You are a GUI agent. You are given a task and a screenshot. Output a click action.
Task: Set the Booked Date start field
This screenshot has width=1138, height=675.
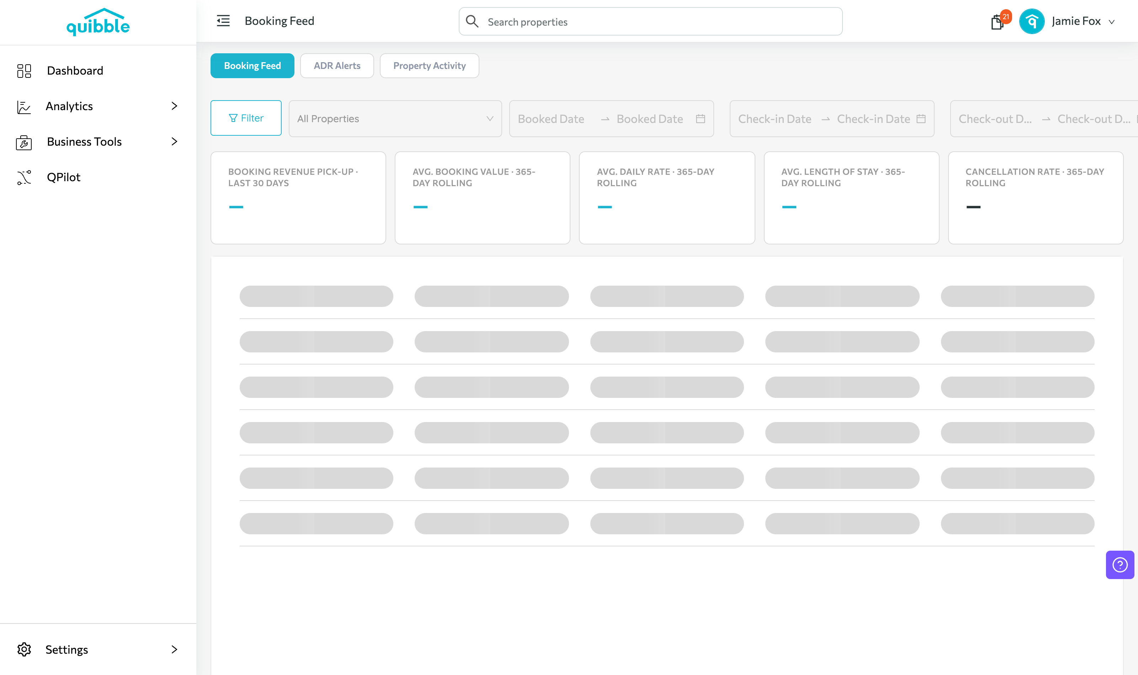(551, 119)
